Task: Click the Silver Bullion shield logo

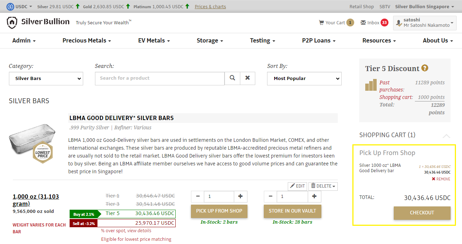Action: pyautogui.click(x=12, y=23)
